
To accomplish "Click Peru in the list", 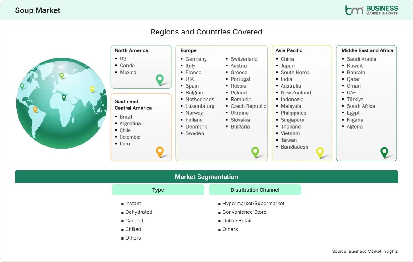I will click(x=125, y=144).
